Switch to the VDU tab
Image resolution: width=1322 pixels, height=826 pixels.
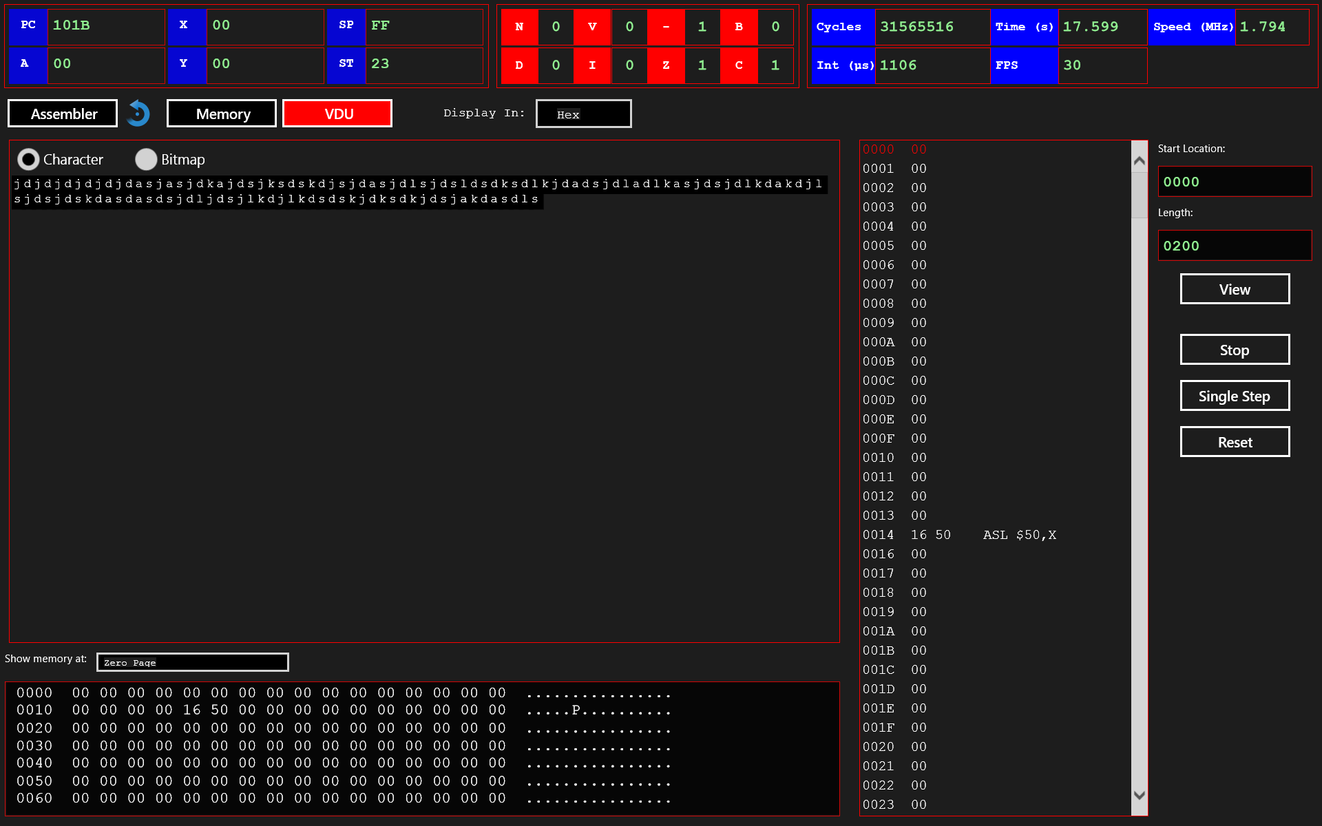click(x=337, y=114)
